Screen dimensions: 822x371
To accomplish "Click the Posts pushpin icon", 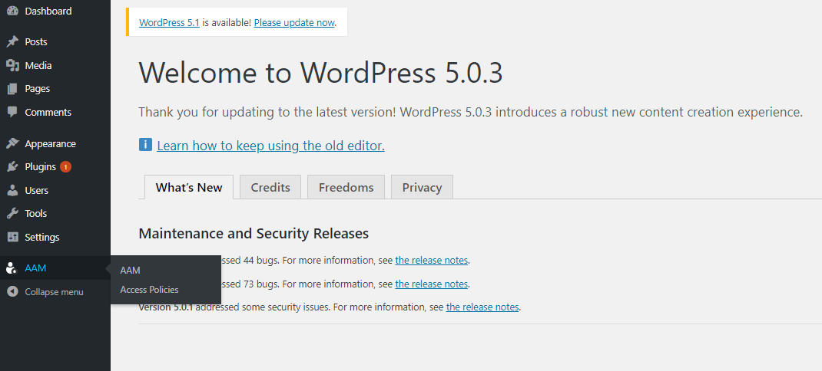I will (x=12, y=42).
